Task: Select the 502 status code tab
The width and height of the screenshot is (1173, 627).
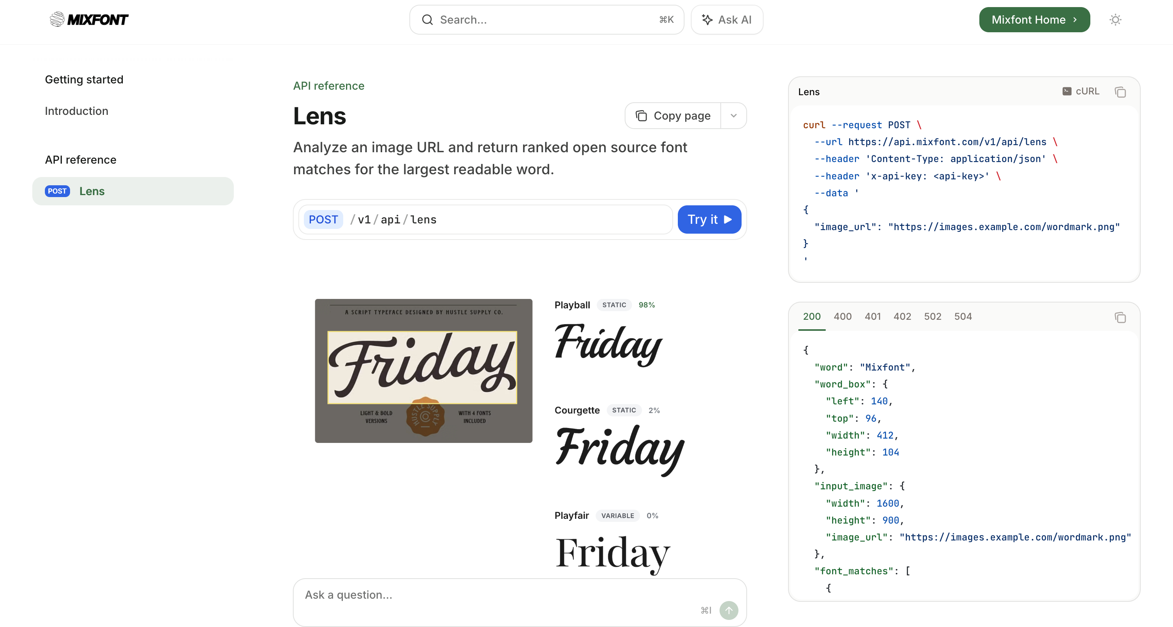Action: click(932, 316)
